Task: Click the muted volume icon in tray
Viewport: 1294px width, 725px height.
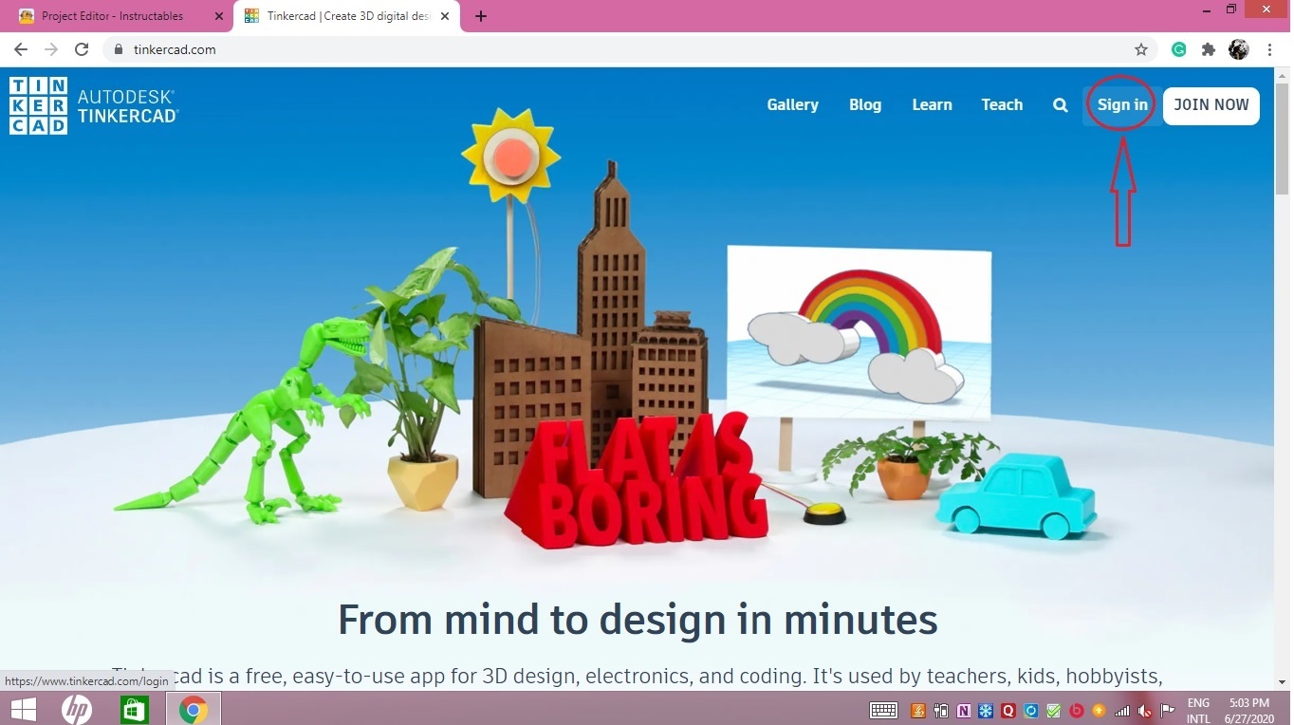Action: [1144, 710]
